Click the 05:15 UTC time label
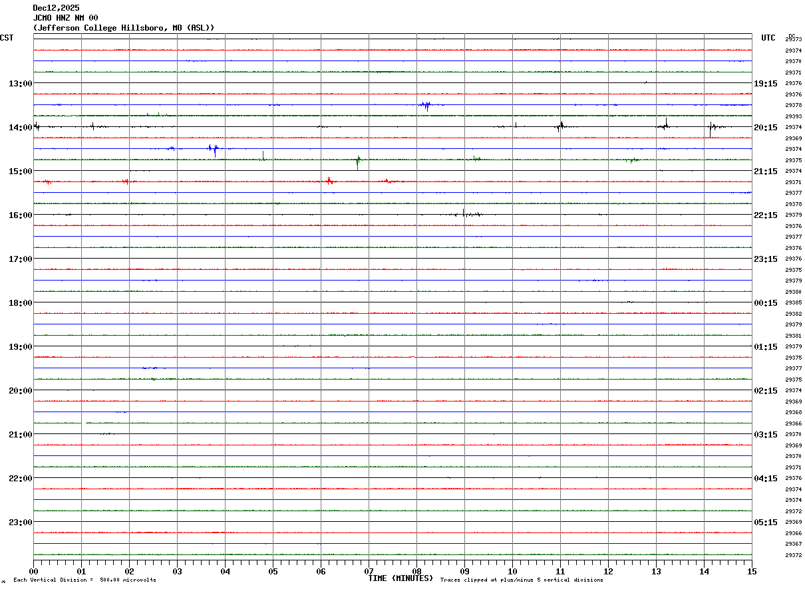 [x=766, y=523]
